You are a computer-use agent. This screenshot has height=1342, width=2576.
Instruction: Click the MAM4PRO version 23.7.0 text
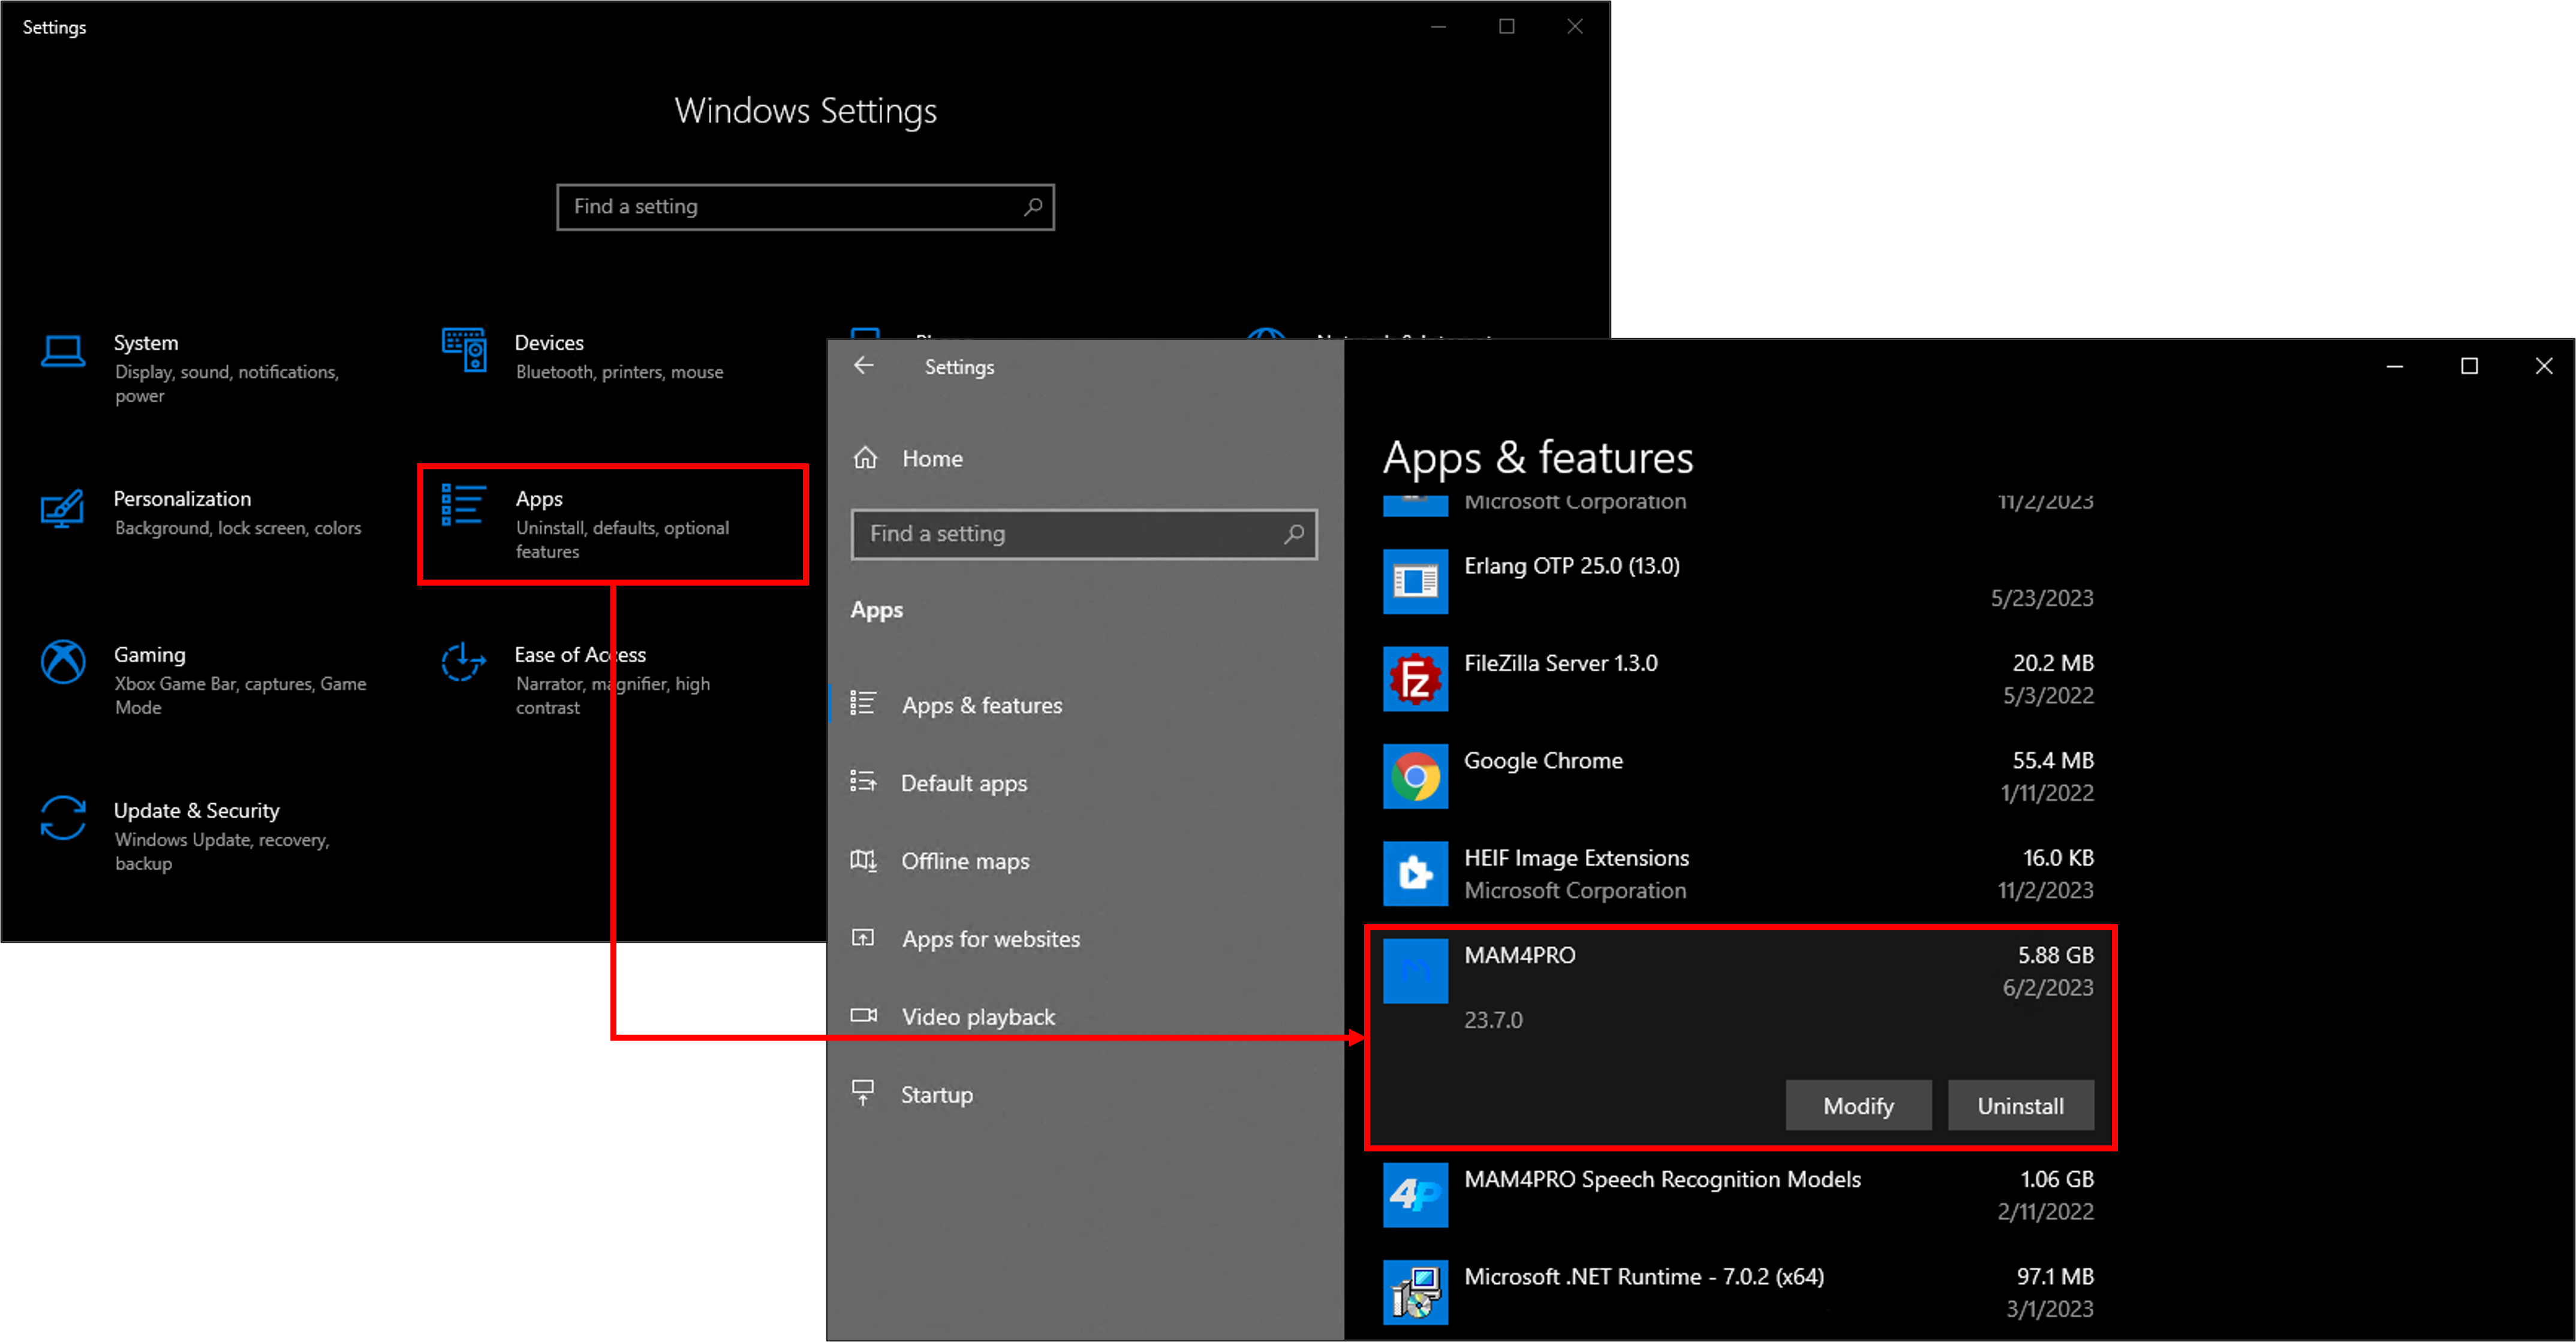click(1493, 1020)
